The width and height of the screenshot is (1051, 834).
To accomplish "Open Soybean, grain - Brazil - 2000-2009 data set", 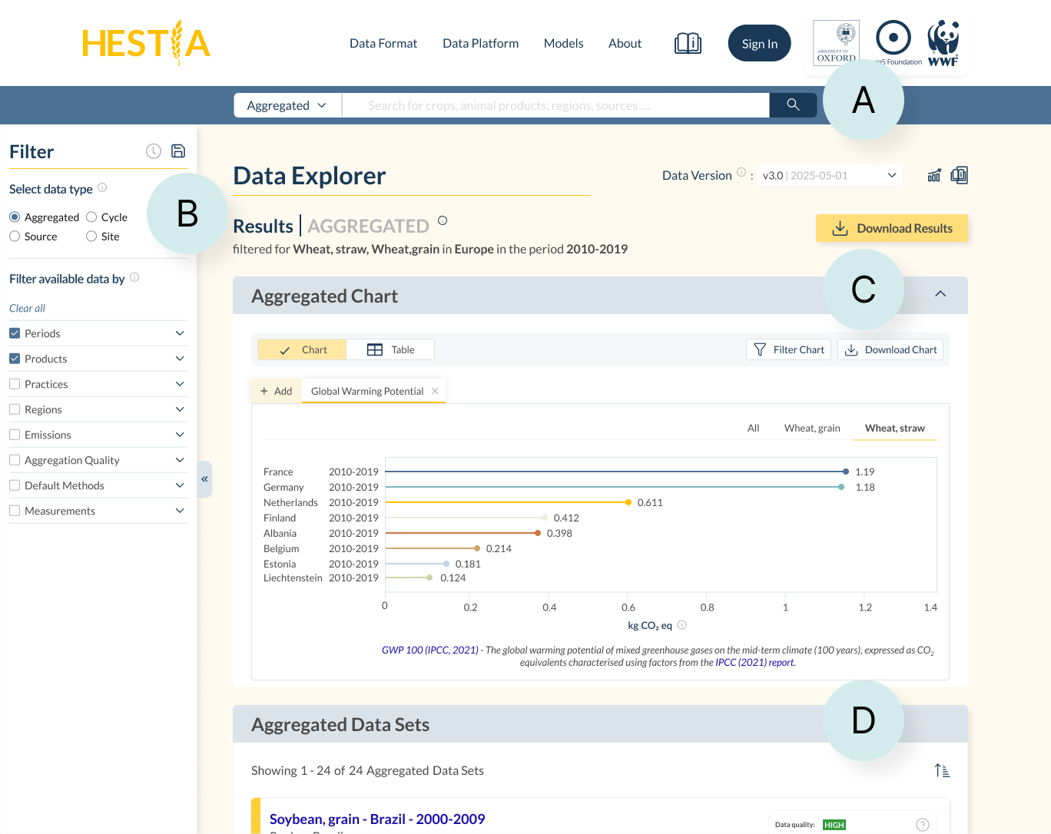I will coord(377,819).
